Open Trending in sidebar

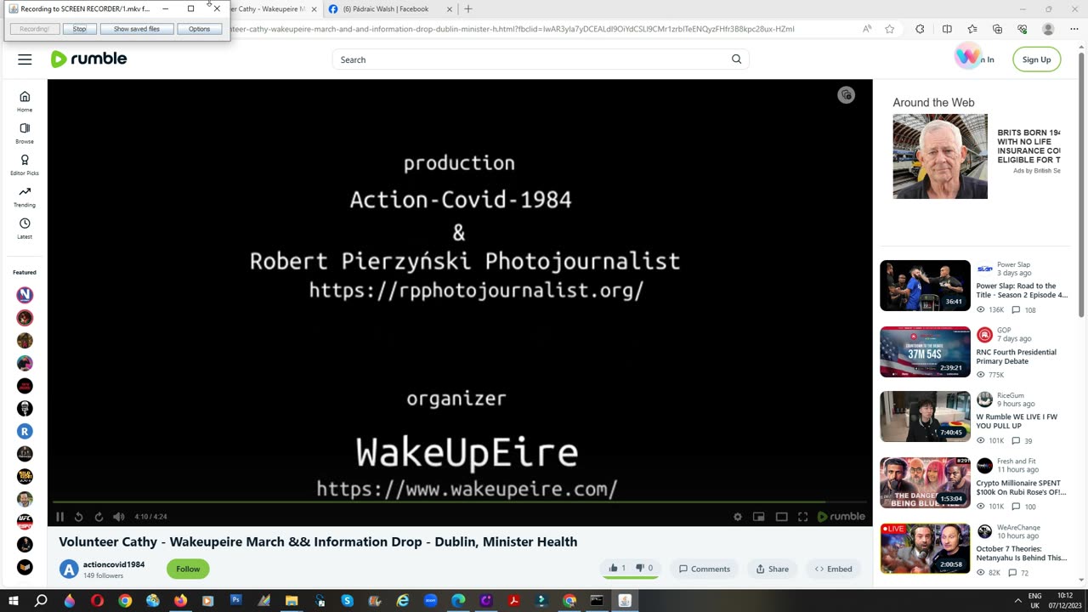(25, 196)
